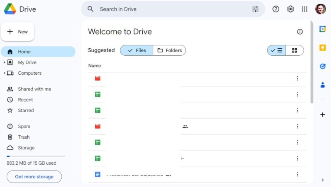The width and height of the screenshot is (331, 187).
Task: Open more actions for the shared video row
Action: point(297,126)
